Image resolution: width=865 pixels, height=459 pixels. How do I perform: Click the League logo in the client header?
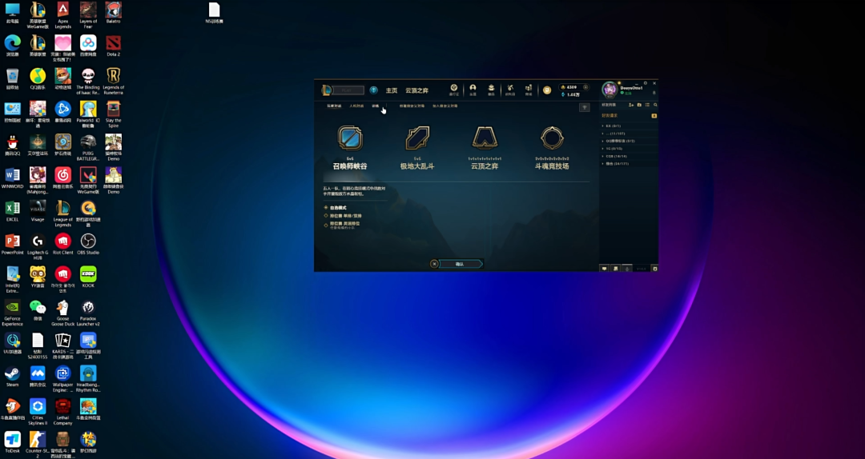(327, 90)
